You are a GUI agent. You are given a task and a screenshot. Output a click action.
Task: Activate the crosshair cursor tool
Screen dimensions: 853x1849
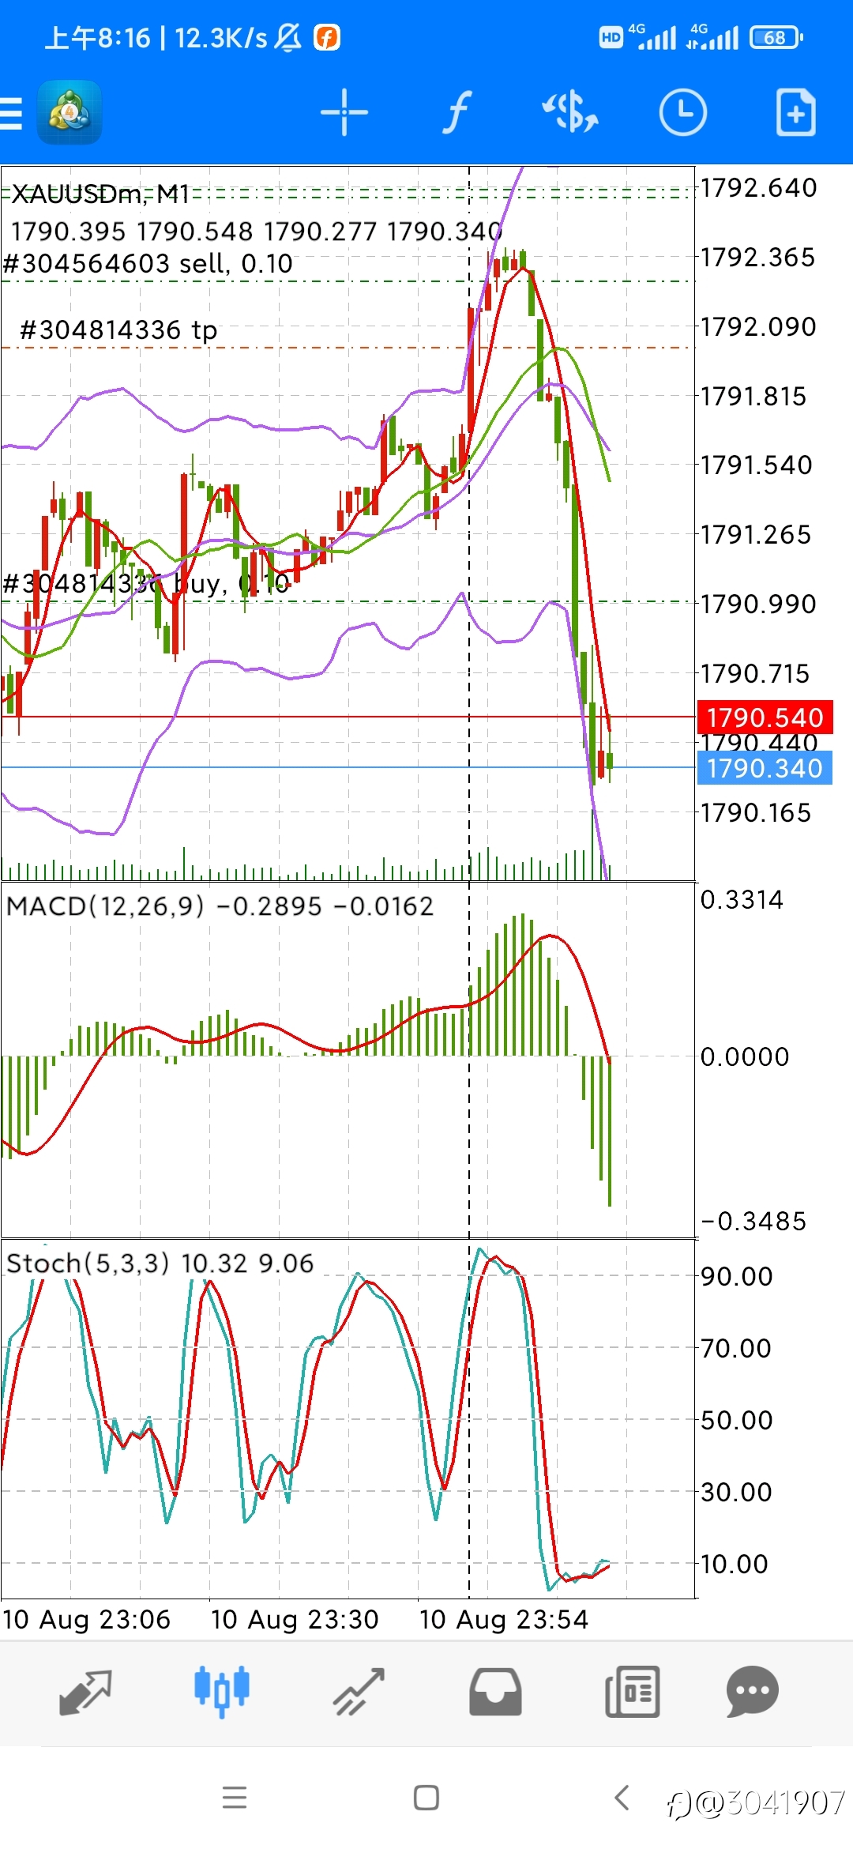click(344, 112)
